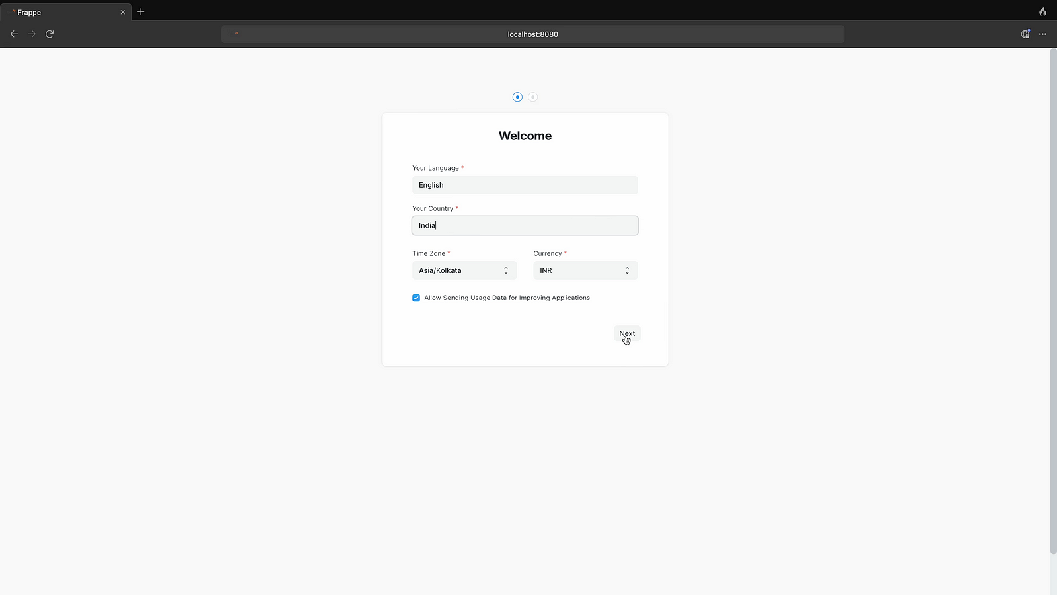Viewport: 1057px width, 595px height.
Task: Select the second setup step indicator dot
Action: click(532, 97)
